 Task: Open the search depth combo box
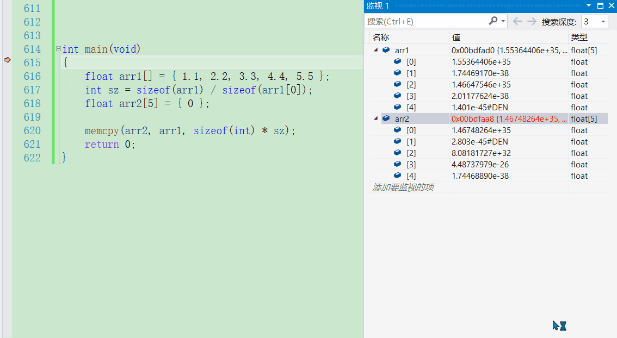click(595, 22)
